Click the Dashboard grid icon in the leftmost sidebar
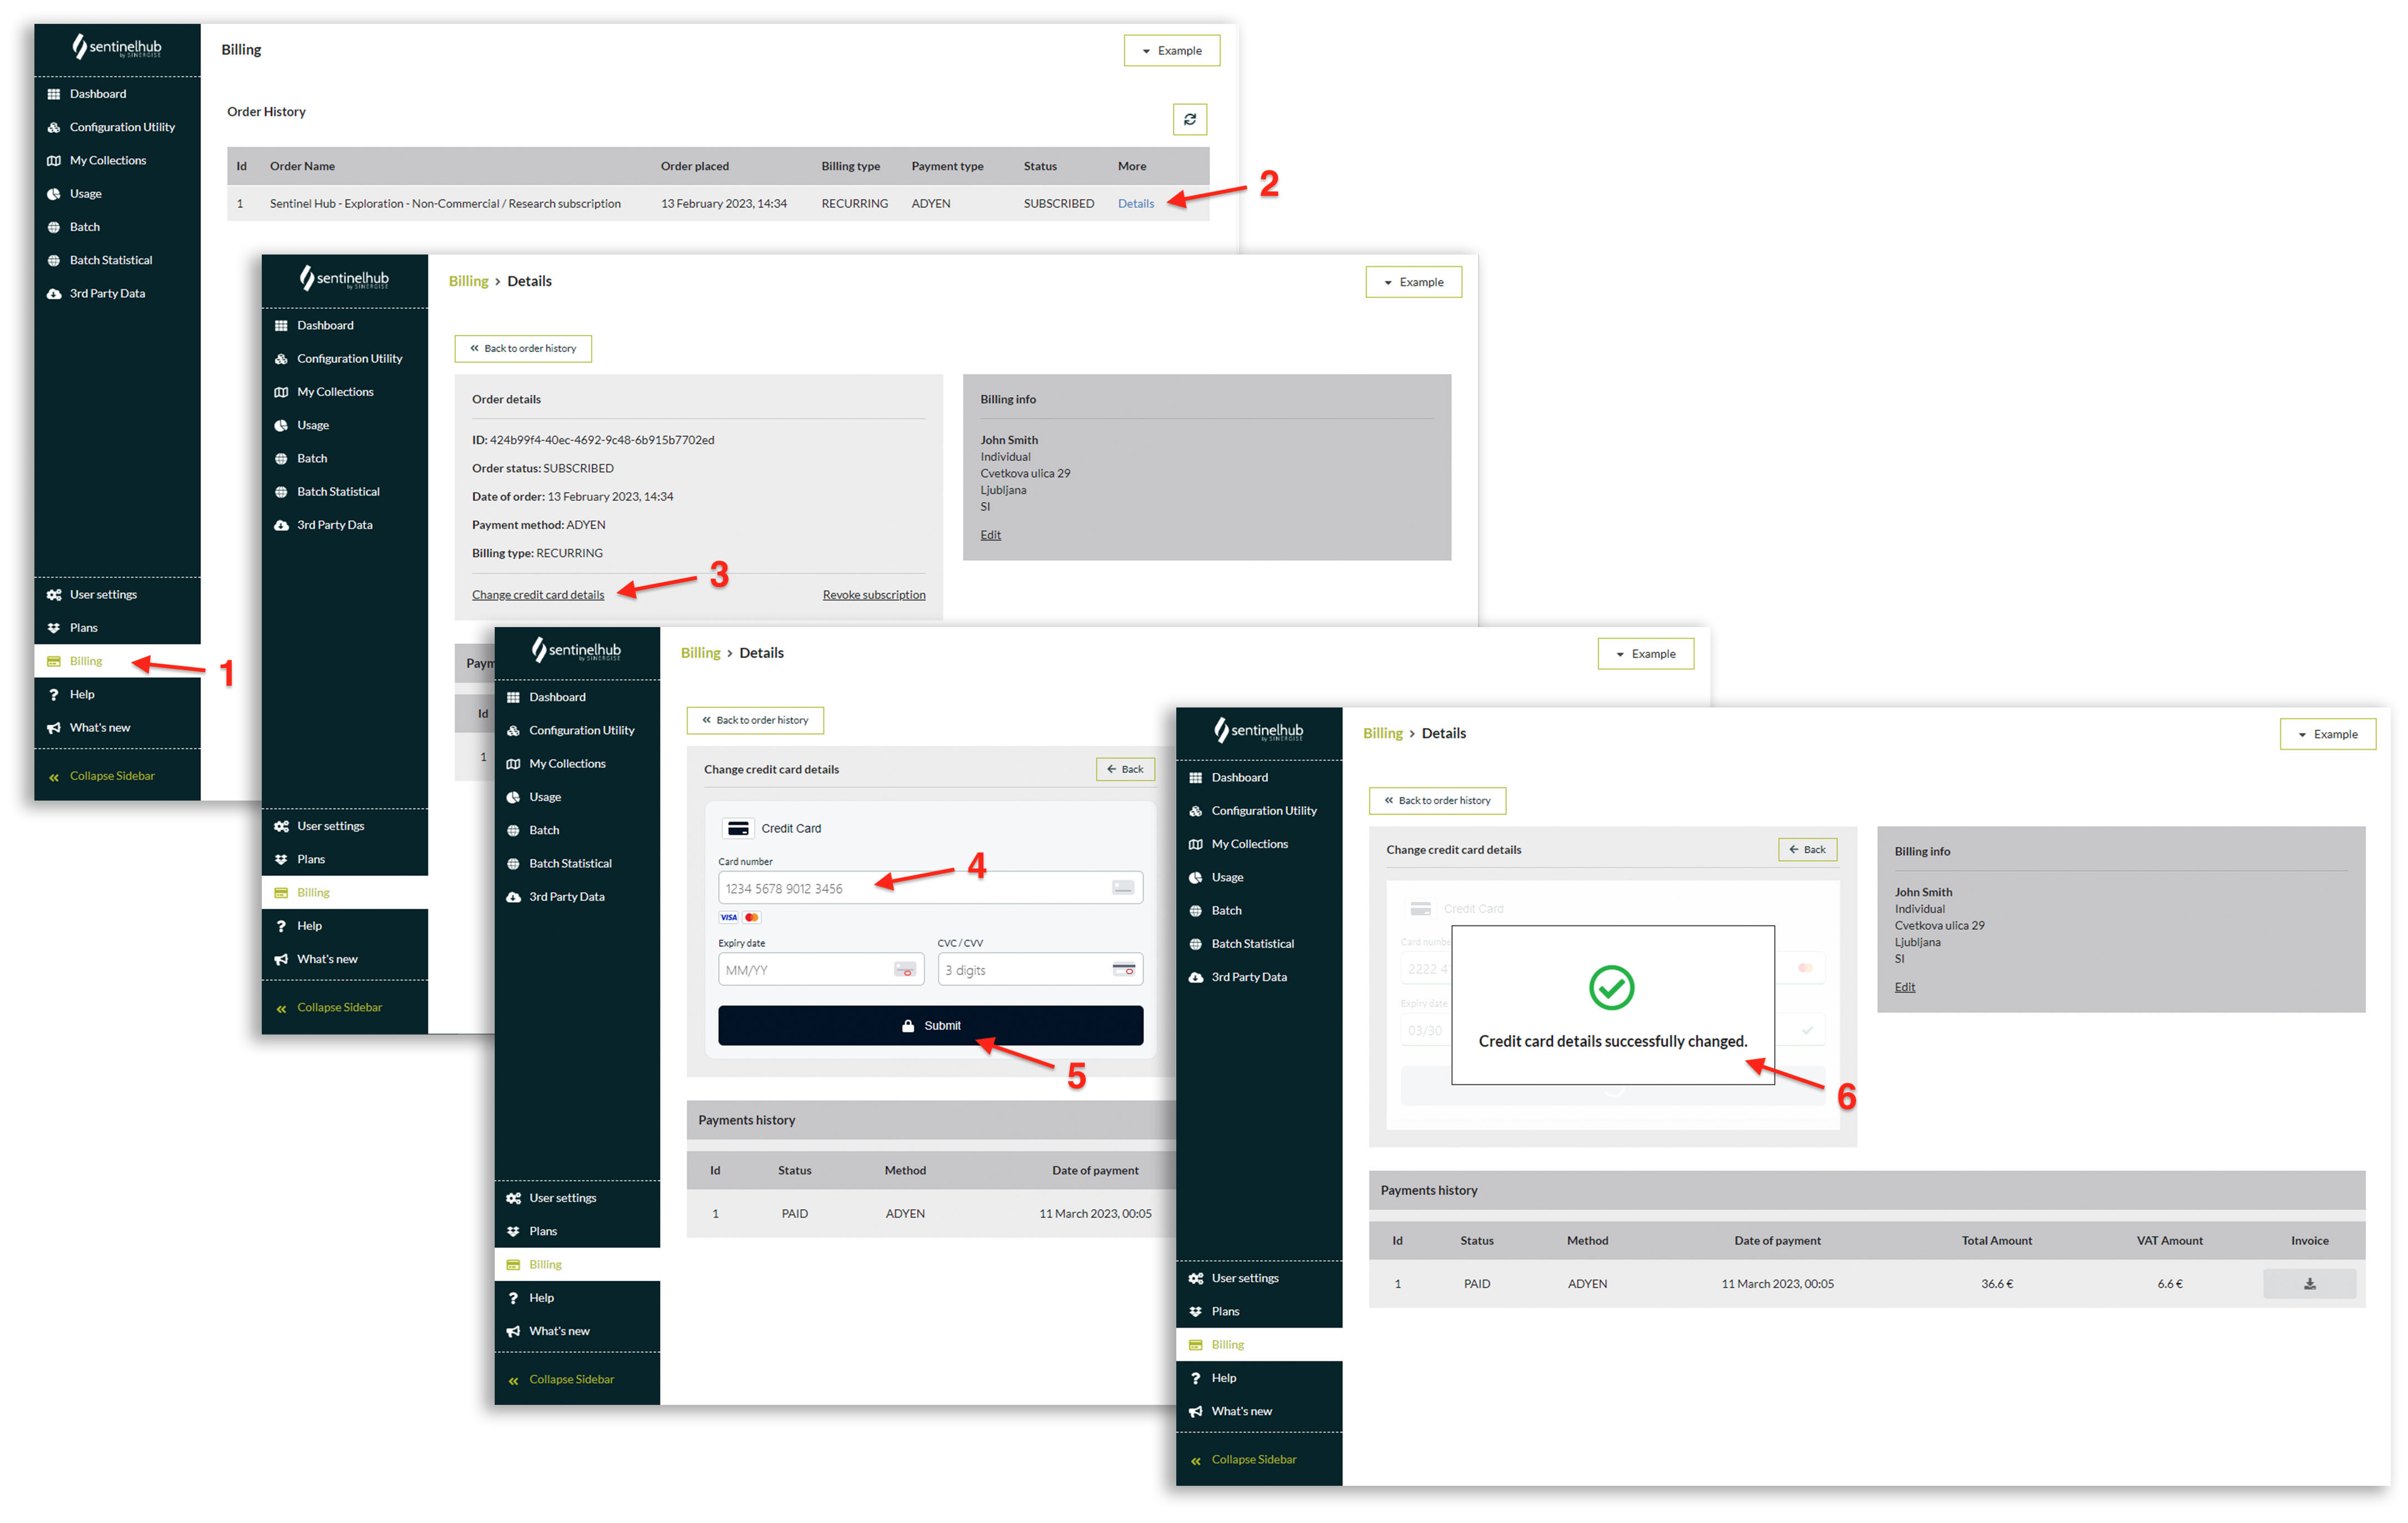The image size is (2408, 1523). (x=54, y=94)
